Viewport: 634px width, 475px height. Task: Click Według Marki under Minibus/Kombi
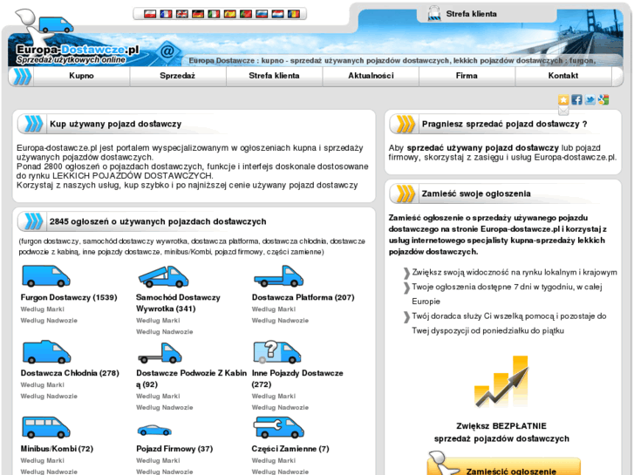point(43,460)
